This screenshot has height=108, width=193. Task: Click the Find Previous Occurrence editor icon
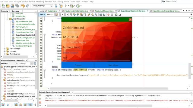[74, 15]
